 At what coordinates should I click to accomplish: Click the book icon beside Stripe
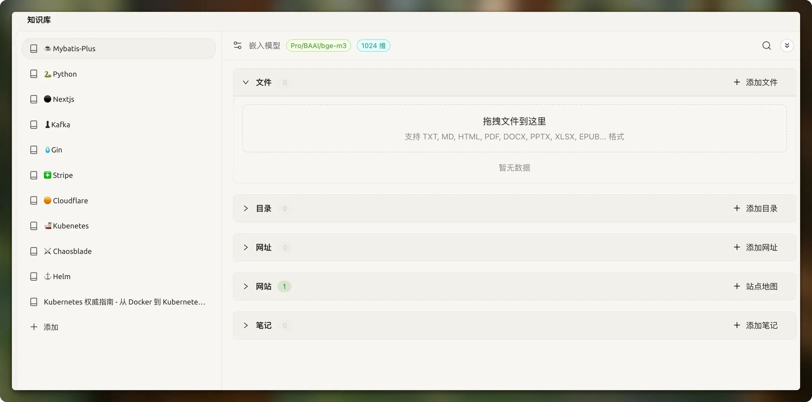pyautogui.click(x=34, y=175)
